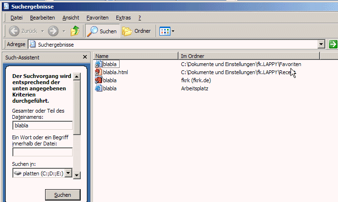
Task: Expand the Suchen in drive dropdown
Action: (x=67, y=173)
